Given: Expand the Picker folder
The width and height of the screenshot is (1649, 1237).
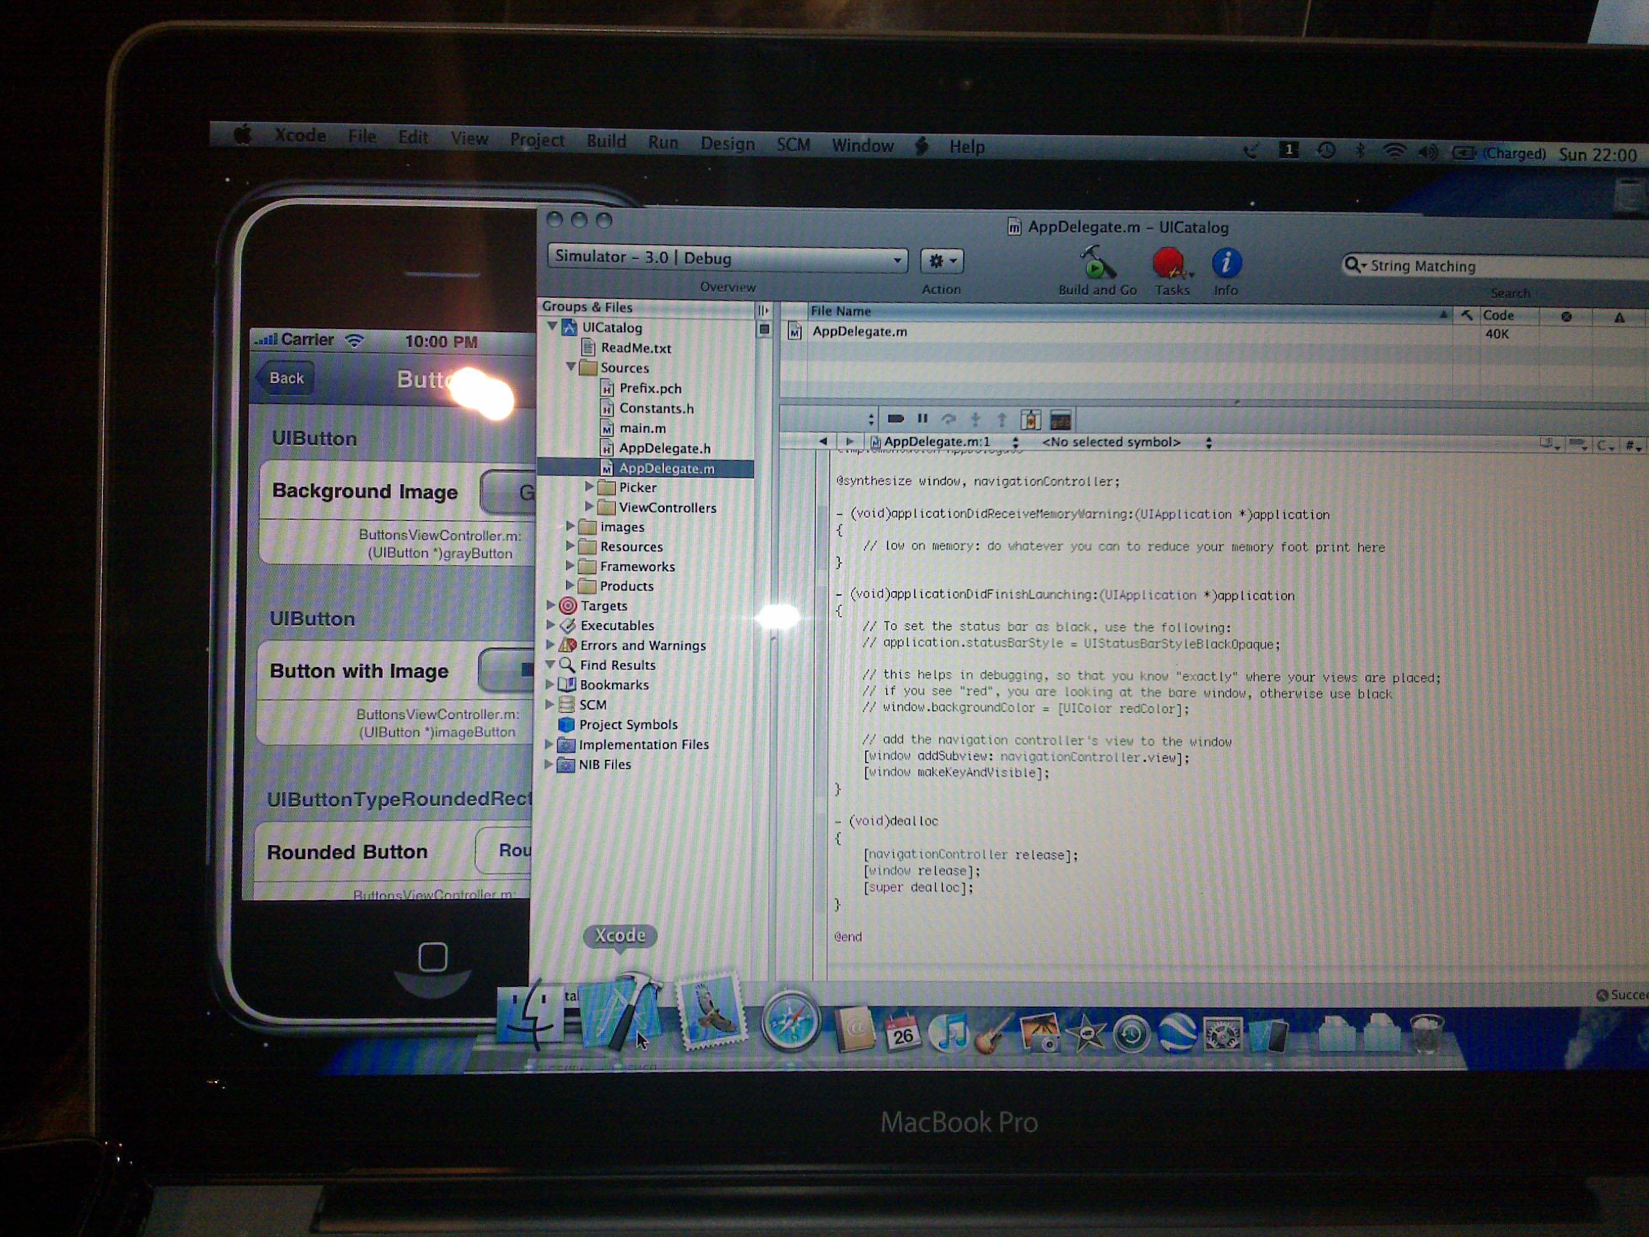Looking at the screenshot, I should (589, 487).
